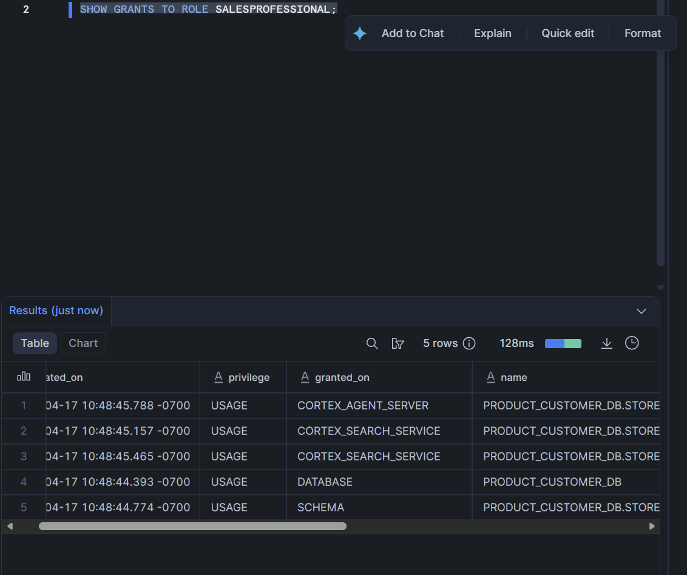This screenshot has width=687, height=575.
Task: Open the results search icon
Action: click(x=372, y=343)
